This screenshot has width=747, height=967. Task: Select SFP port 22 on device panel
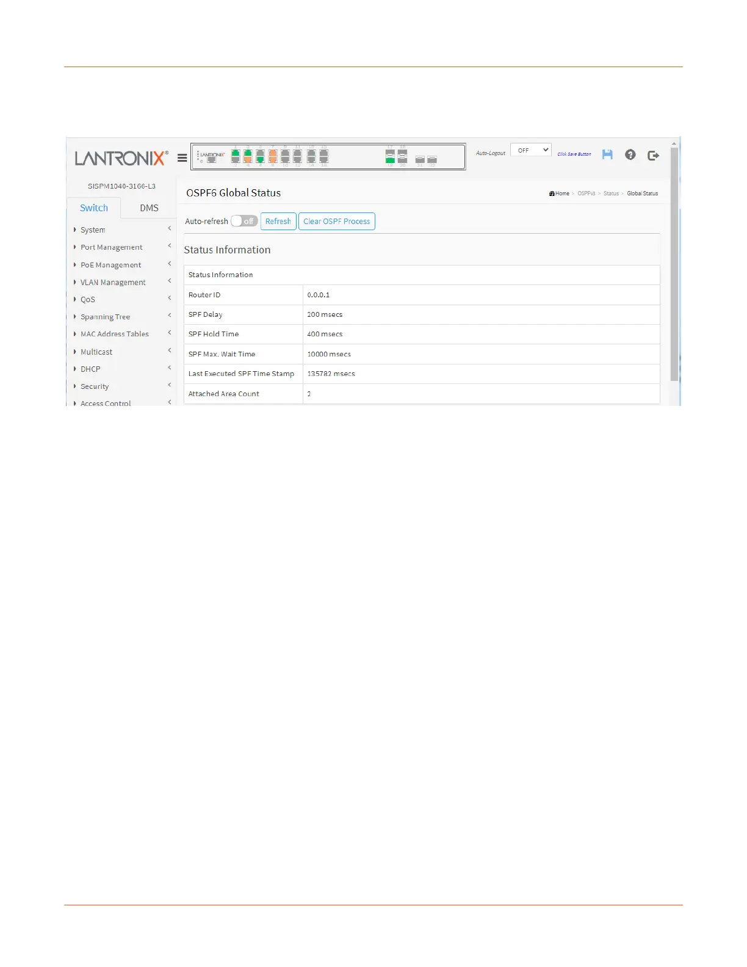pos(432,159)
